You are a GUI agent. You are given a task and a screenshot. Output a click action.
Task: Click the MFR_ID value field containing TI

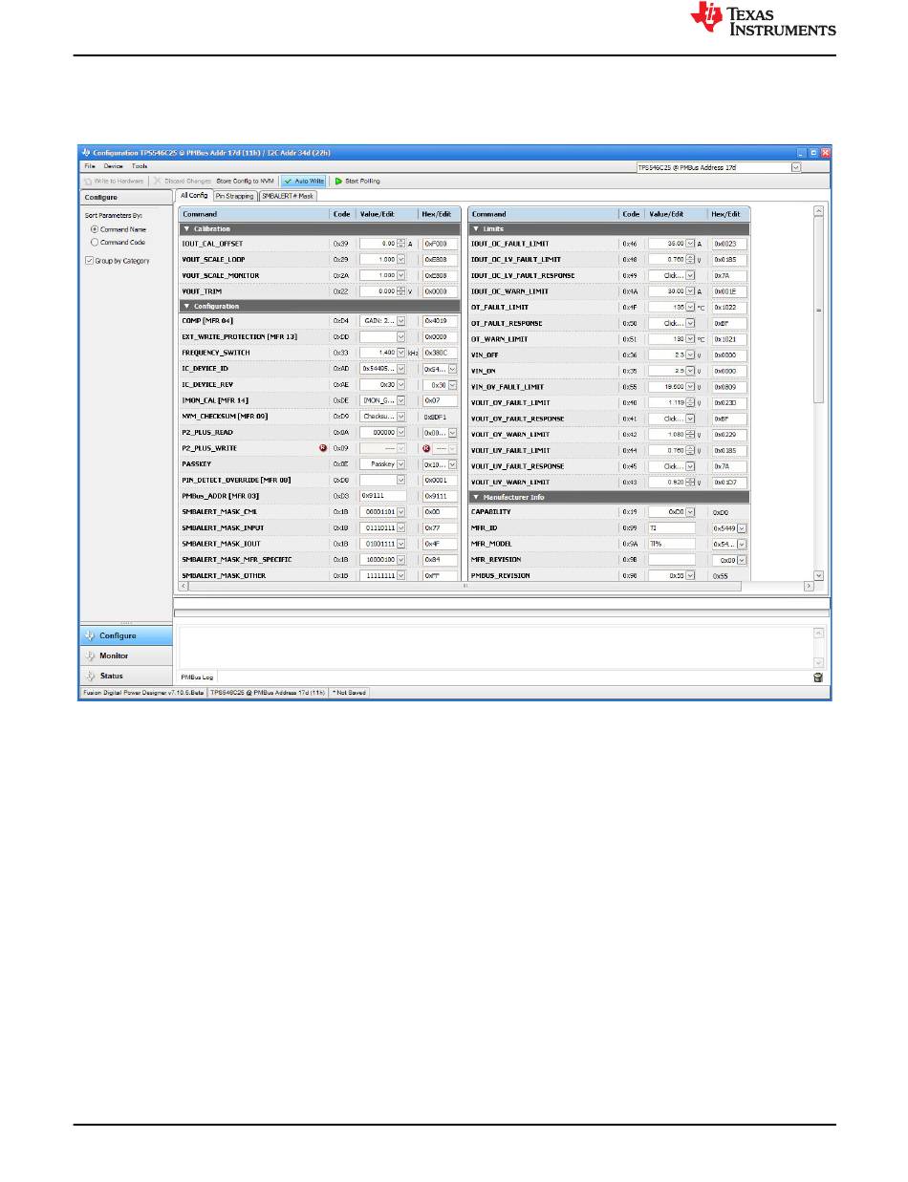click(x=671, y=527)
